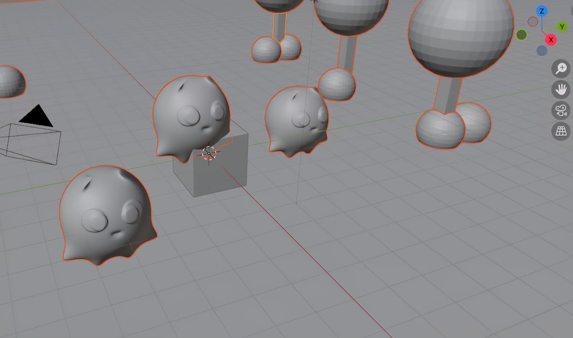Click the green Y axis on the gizmo

click(561, 27)
